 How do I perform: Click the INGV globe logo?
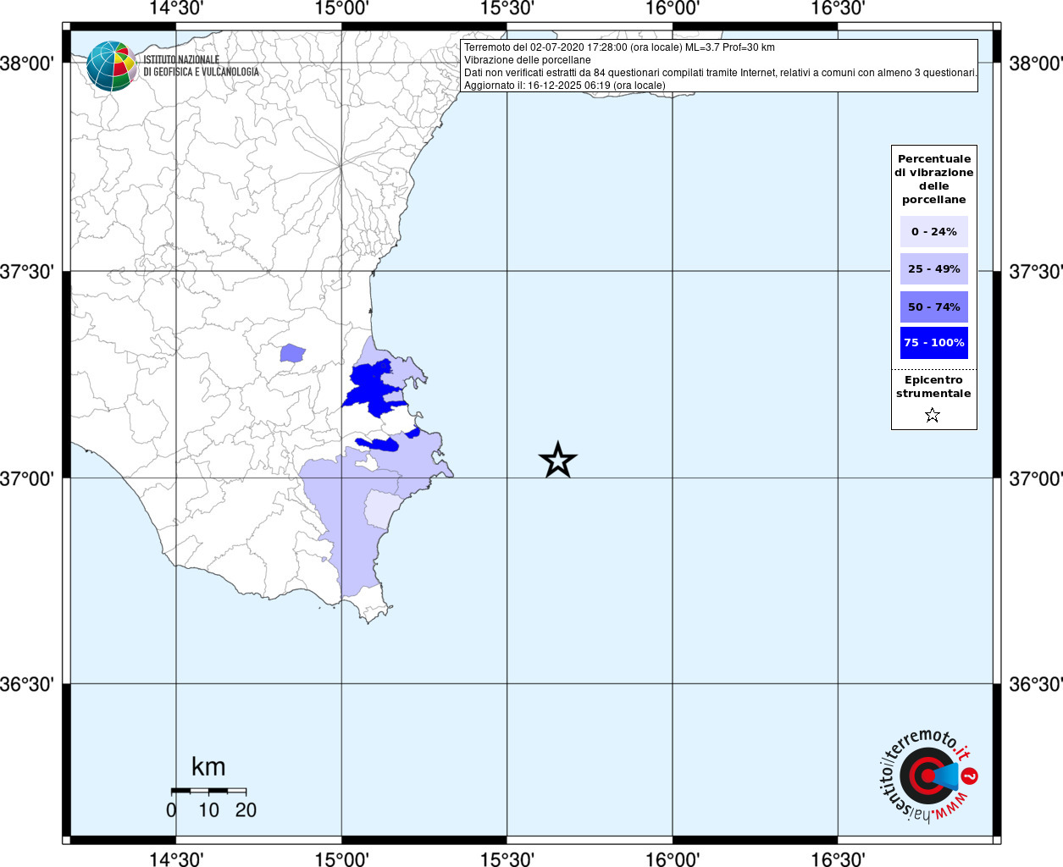112,66
